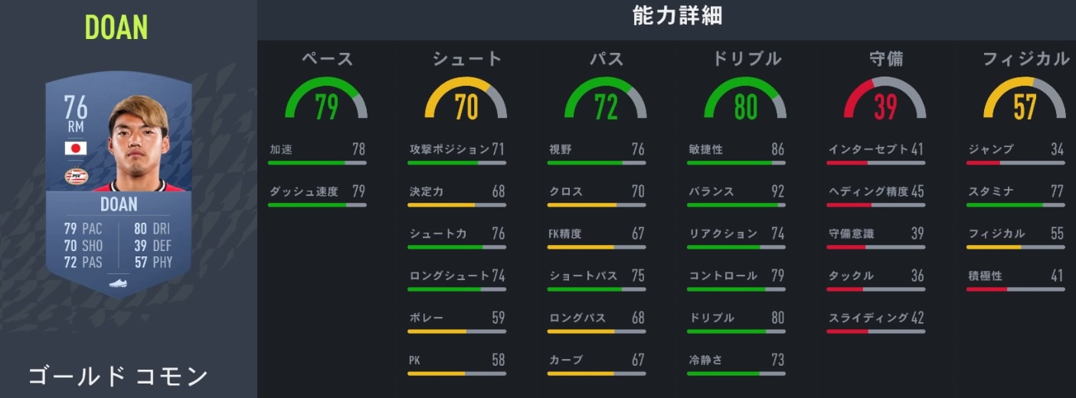Click the シュート gauge showing 70
The image size is (1076, 398).
[466, 99]
